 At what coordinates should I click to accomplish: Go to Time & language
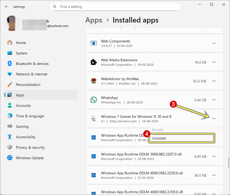point(41,116)
